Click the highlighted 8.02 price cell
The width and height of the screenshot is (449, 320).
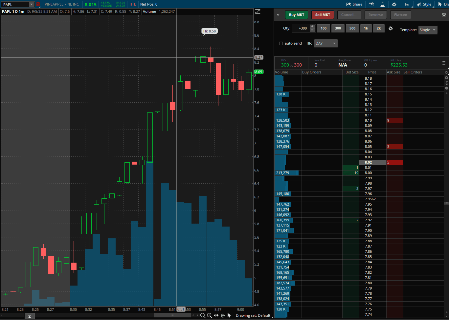pyautogui.click(x=373, y=162)
